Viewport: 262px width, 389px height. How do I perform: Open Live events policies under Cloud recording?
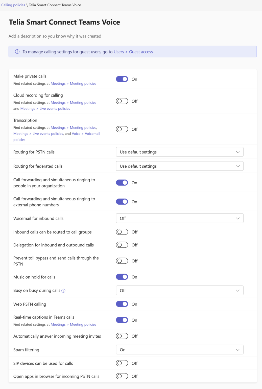(x=55, y=109)
